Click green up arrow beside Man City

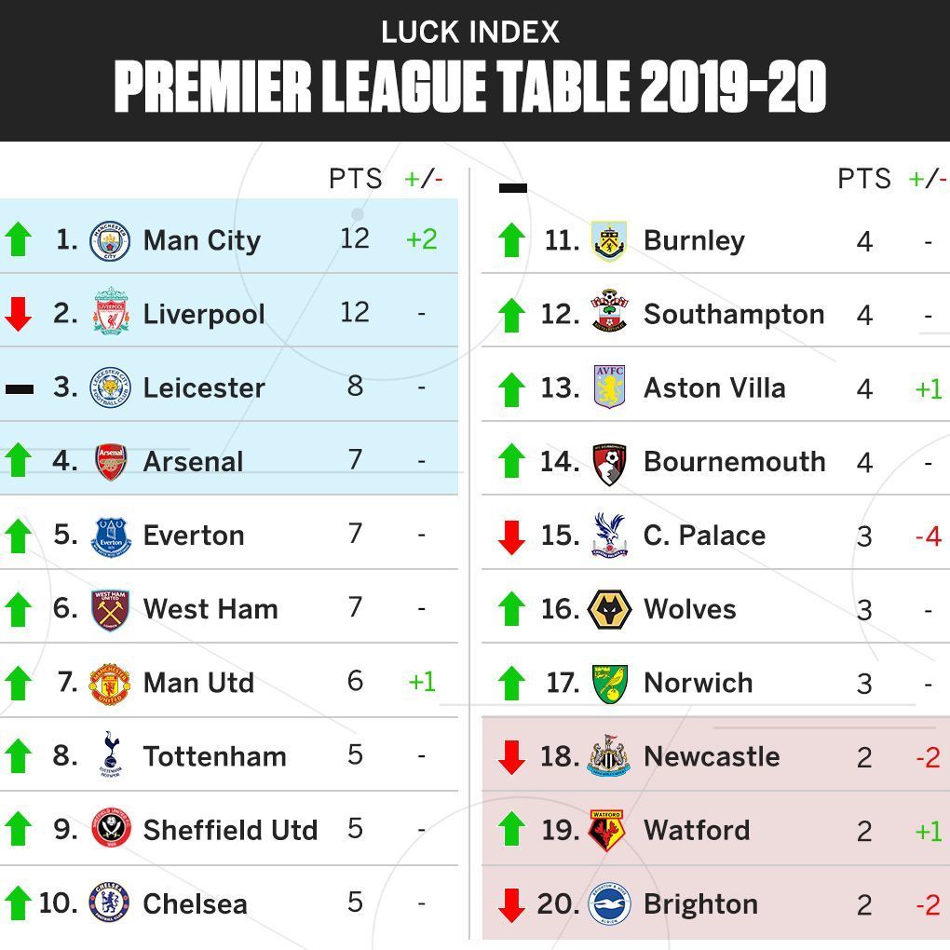click(x=18, y=239)
